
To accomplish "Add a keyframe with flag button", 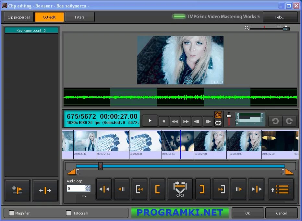I will coord(17,190).
